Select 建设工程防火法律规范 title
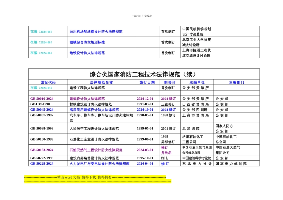Viewport: 283px width, 200px height. click(x=87, y=88)
